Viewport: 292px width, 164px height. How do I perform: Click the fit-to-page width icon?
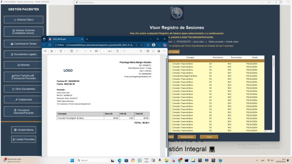pyautogui.click(x=96, y=51)
